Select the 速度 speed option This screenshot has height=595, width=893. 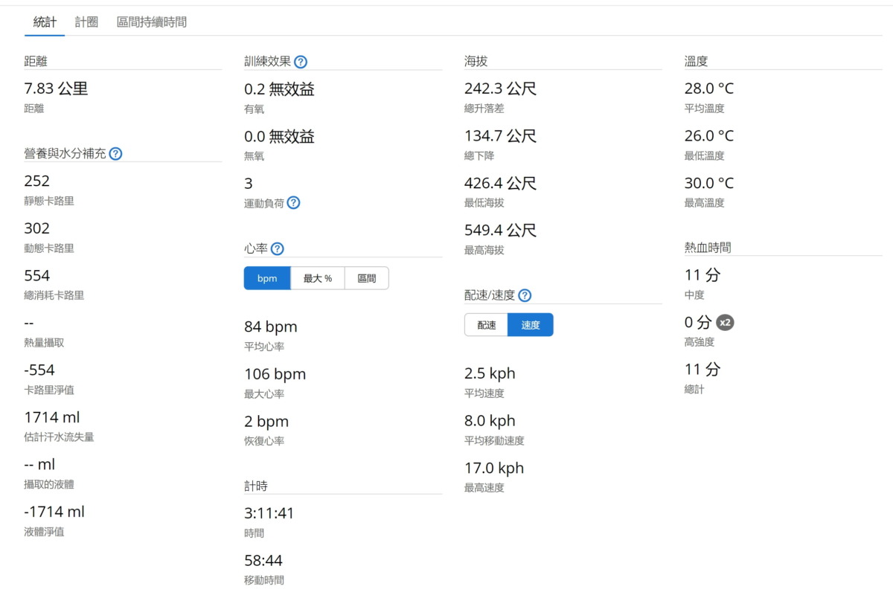531,325
